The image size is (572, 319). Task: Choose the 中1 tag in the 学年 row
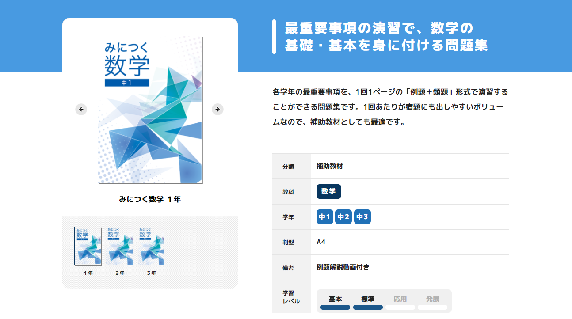[325, 217]
